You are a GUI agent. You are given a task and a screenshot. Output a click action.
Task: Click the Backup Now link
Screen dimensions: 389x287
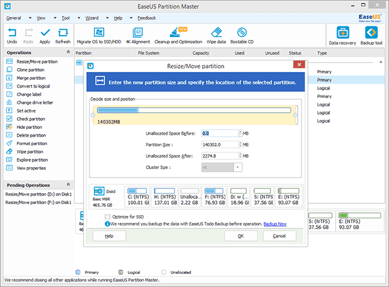click(x=276, y=224)
